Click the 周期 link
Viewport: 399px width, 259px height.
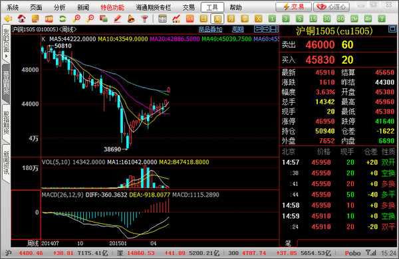click(x=238, y=29)
